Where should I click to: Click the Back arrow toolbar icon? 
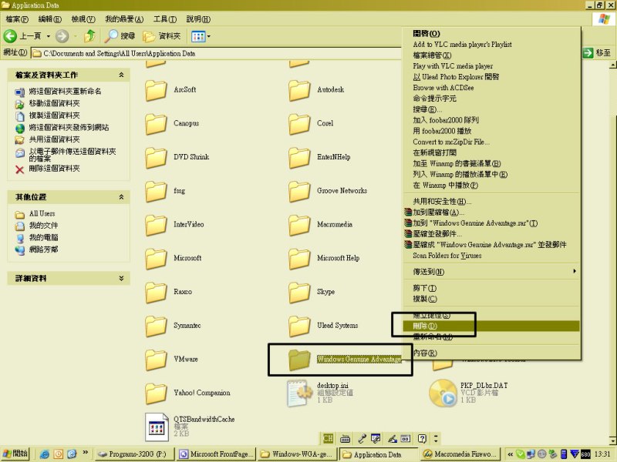pyautogui.click(x=11, y=36)
